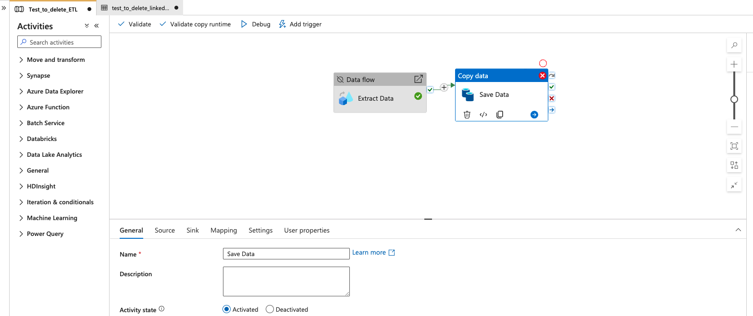The height and width of the screenshot is (316, 753).
Task: Expand Azure Function group
Action: pyautogui.click(x=21, y=107)
